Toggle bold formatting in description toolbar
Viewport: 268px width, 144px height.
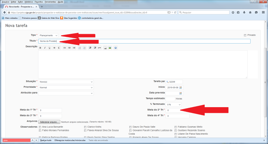tap(40, 48)
